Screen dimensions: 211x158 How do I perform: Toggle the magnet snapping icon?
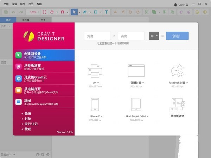coord(63,12)
